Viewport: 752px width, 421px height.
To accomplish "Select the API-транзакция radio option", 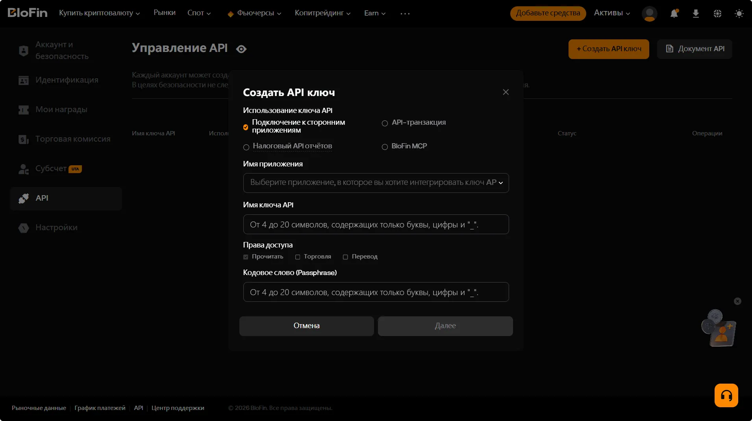I will coord(385,123).
